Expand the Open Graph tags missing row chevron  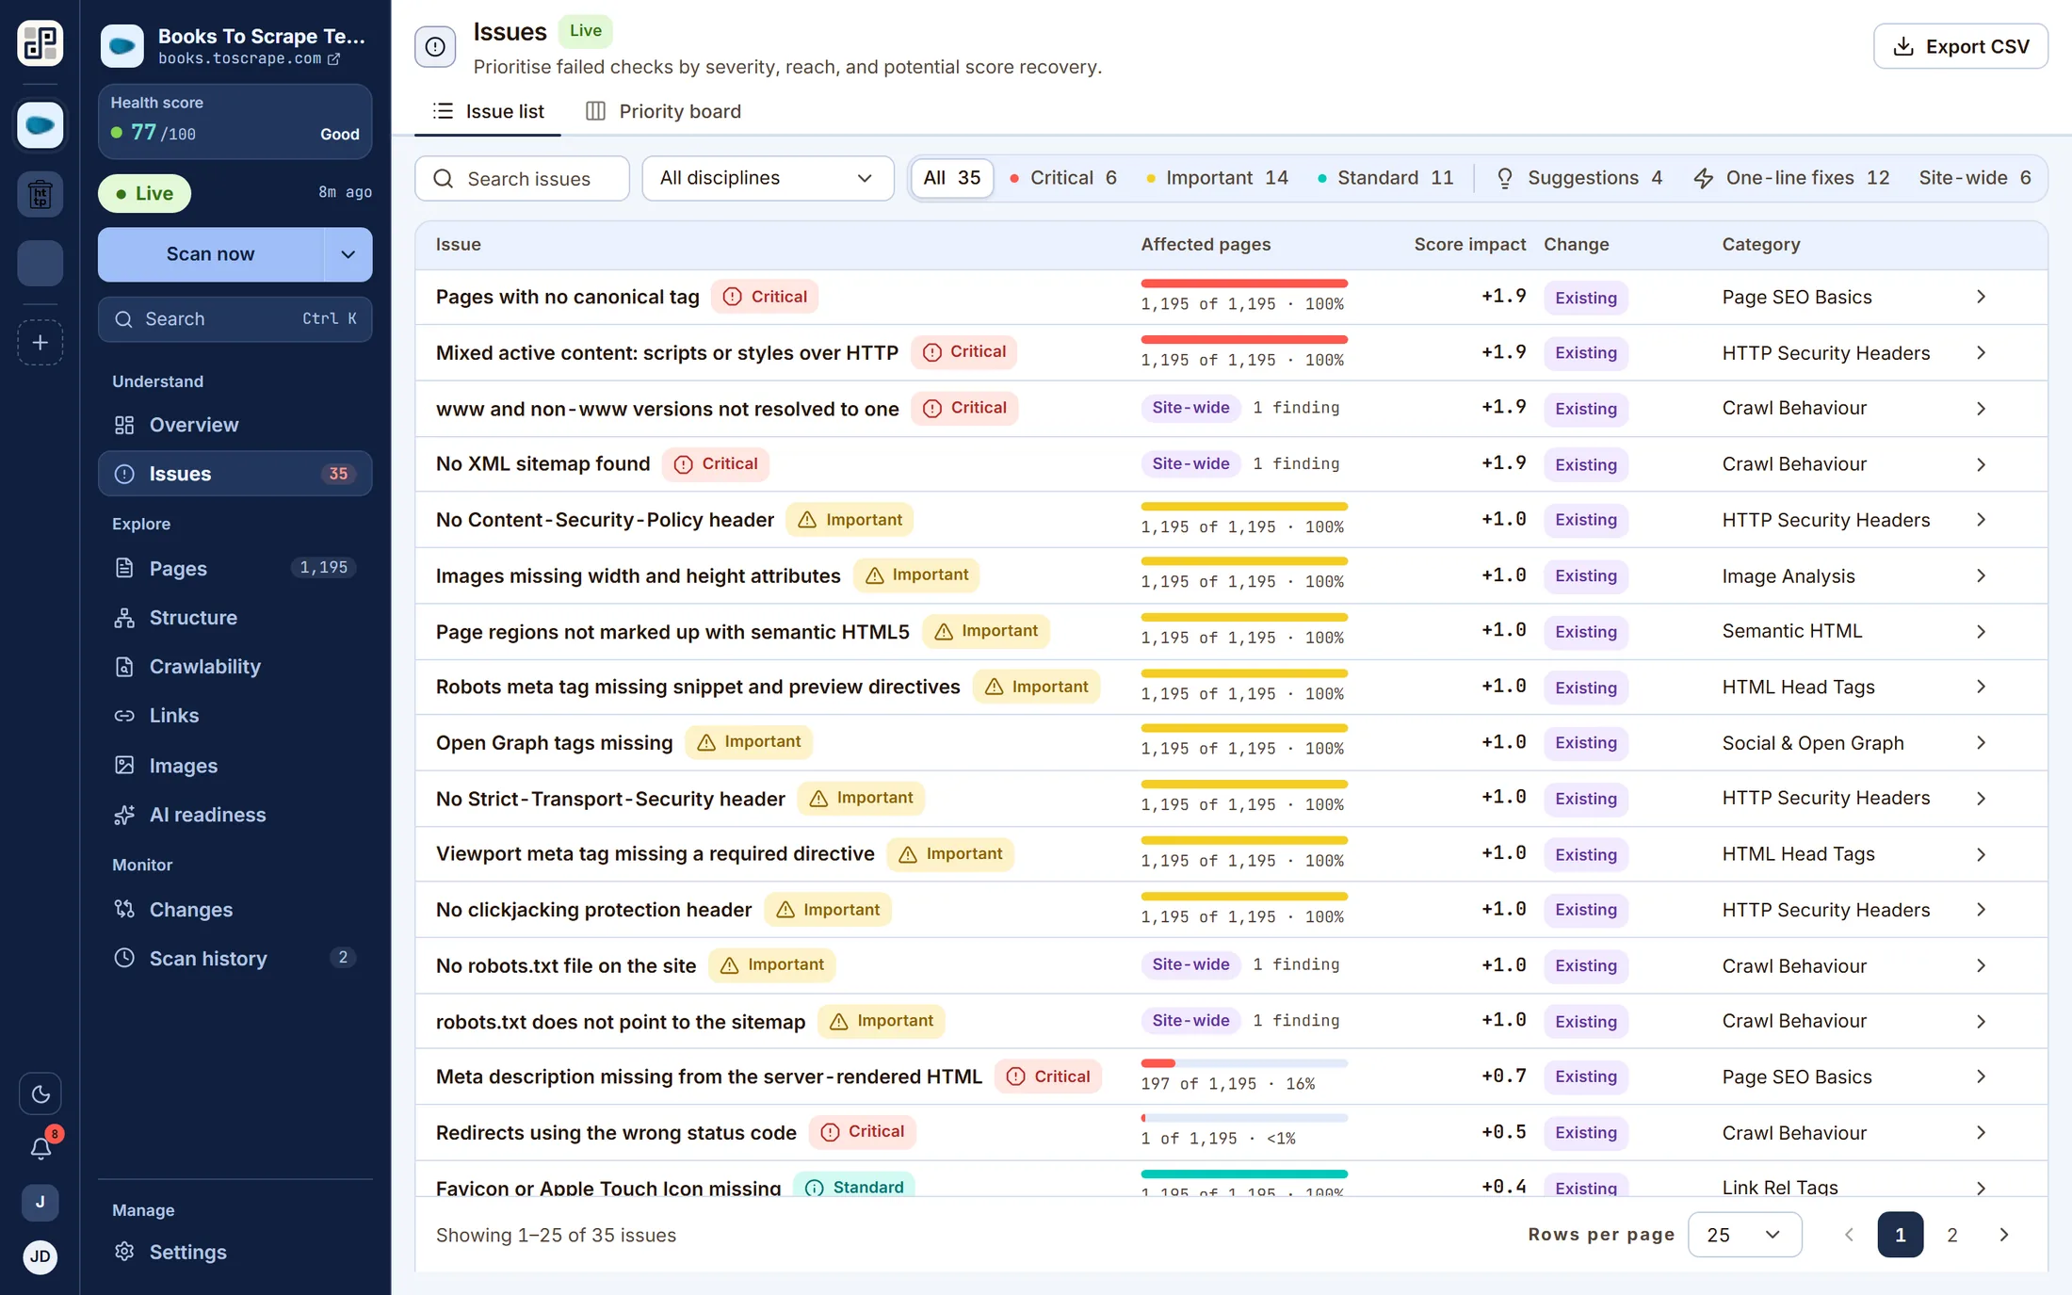coord(1981,743)
